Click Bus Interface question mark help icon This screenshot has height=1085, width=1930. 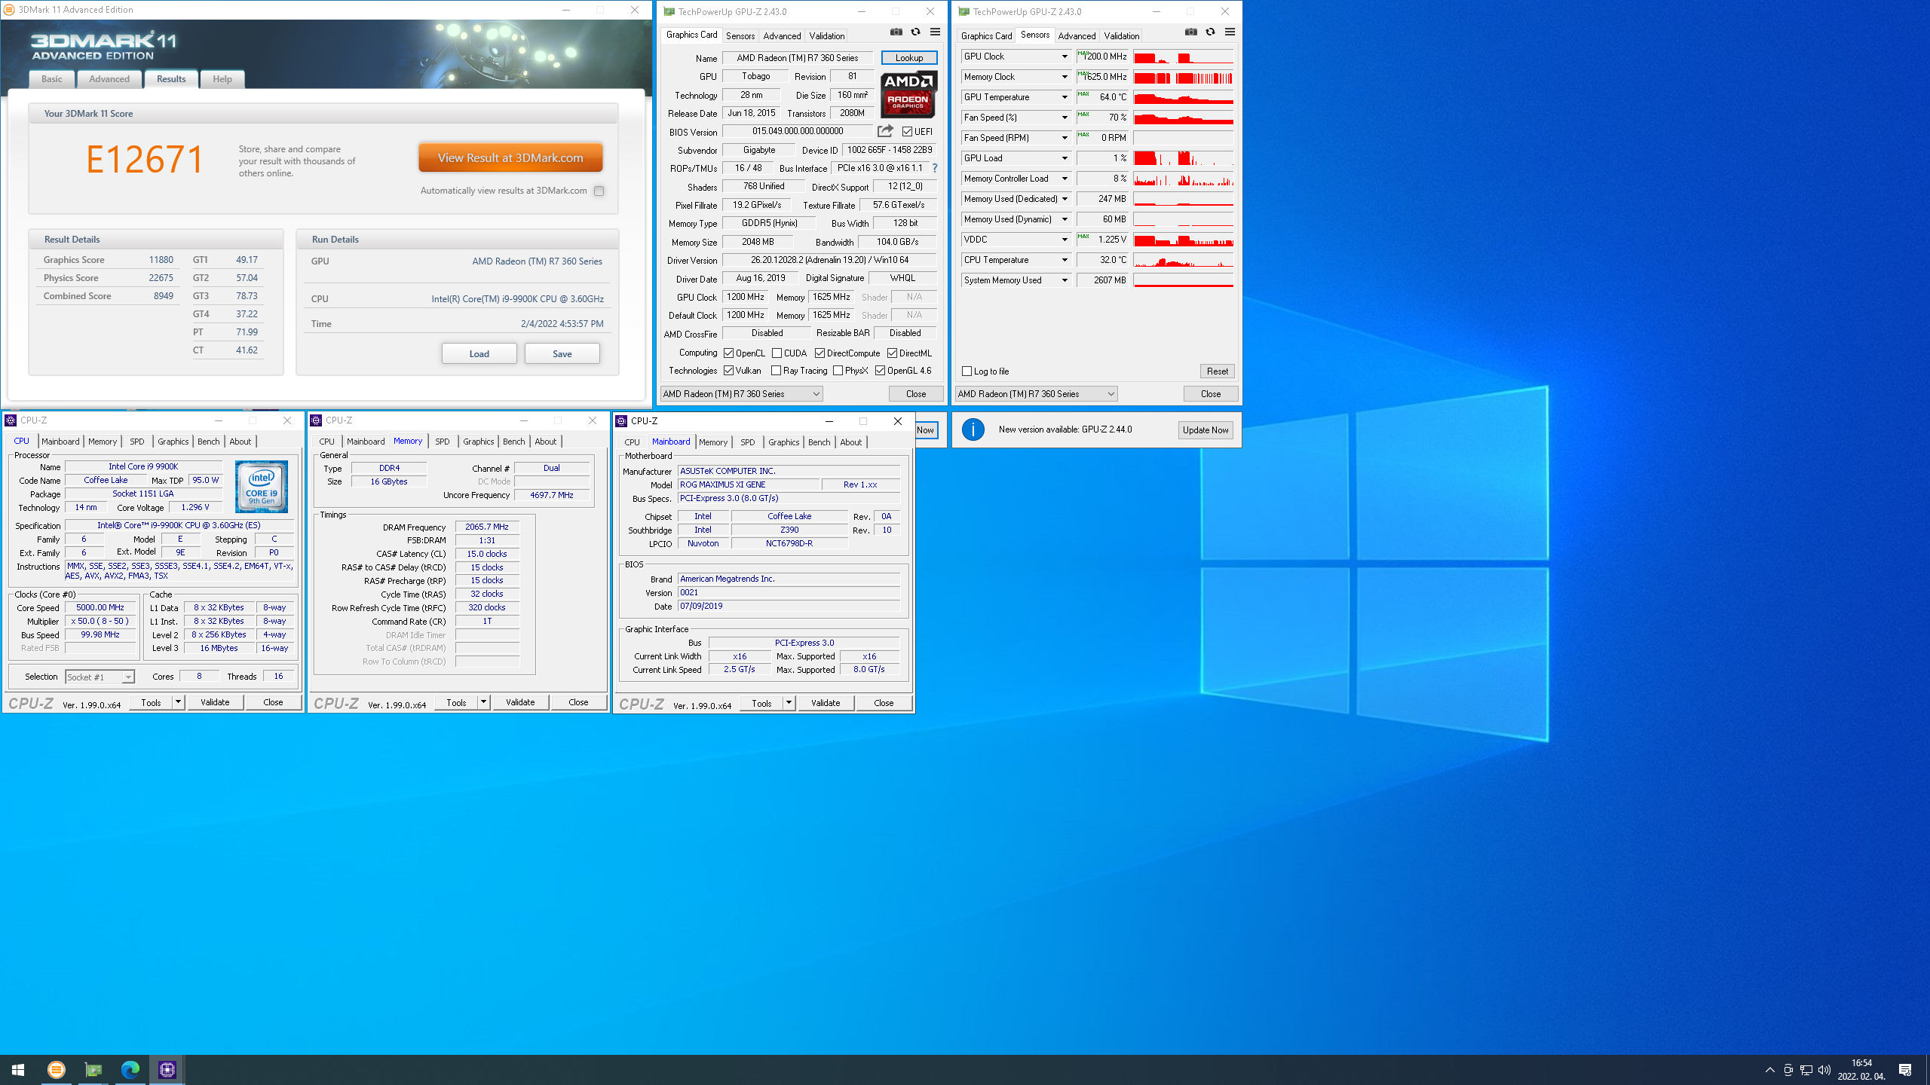coord(935,168)
